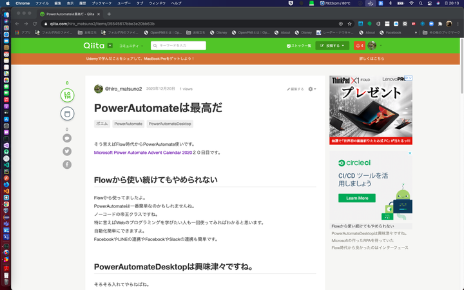Click the notification bell showing 4
This screenshot has height=290, width=464.
(x=359, y=46)
